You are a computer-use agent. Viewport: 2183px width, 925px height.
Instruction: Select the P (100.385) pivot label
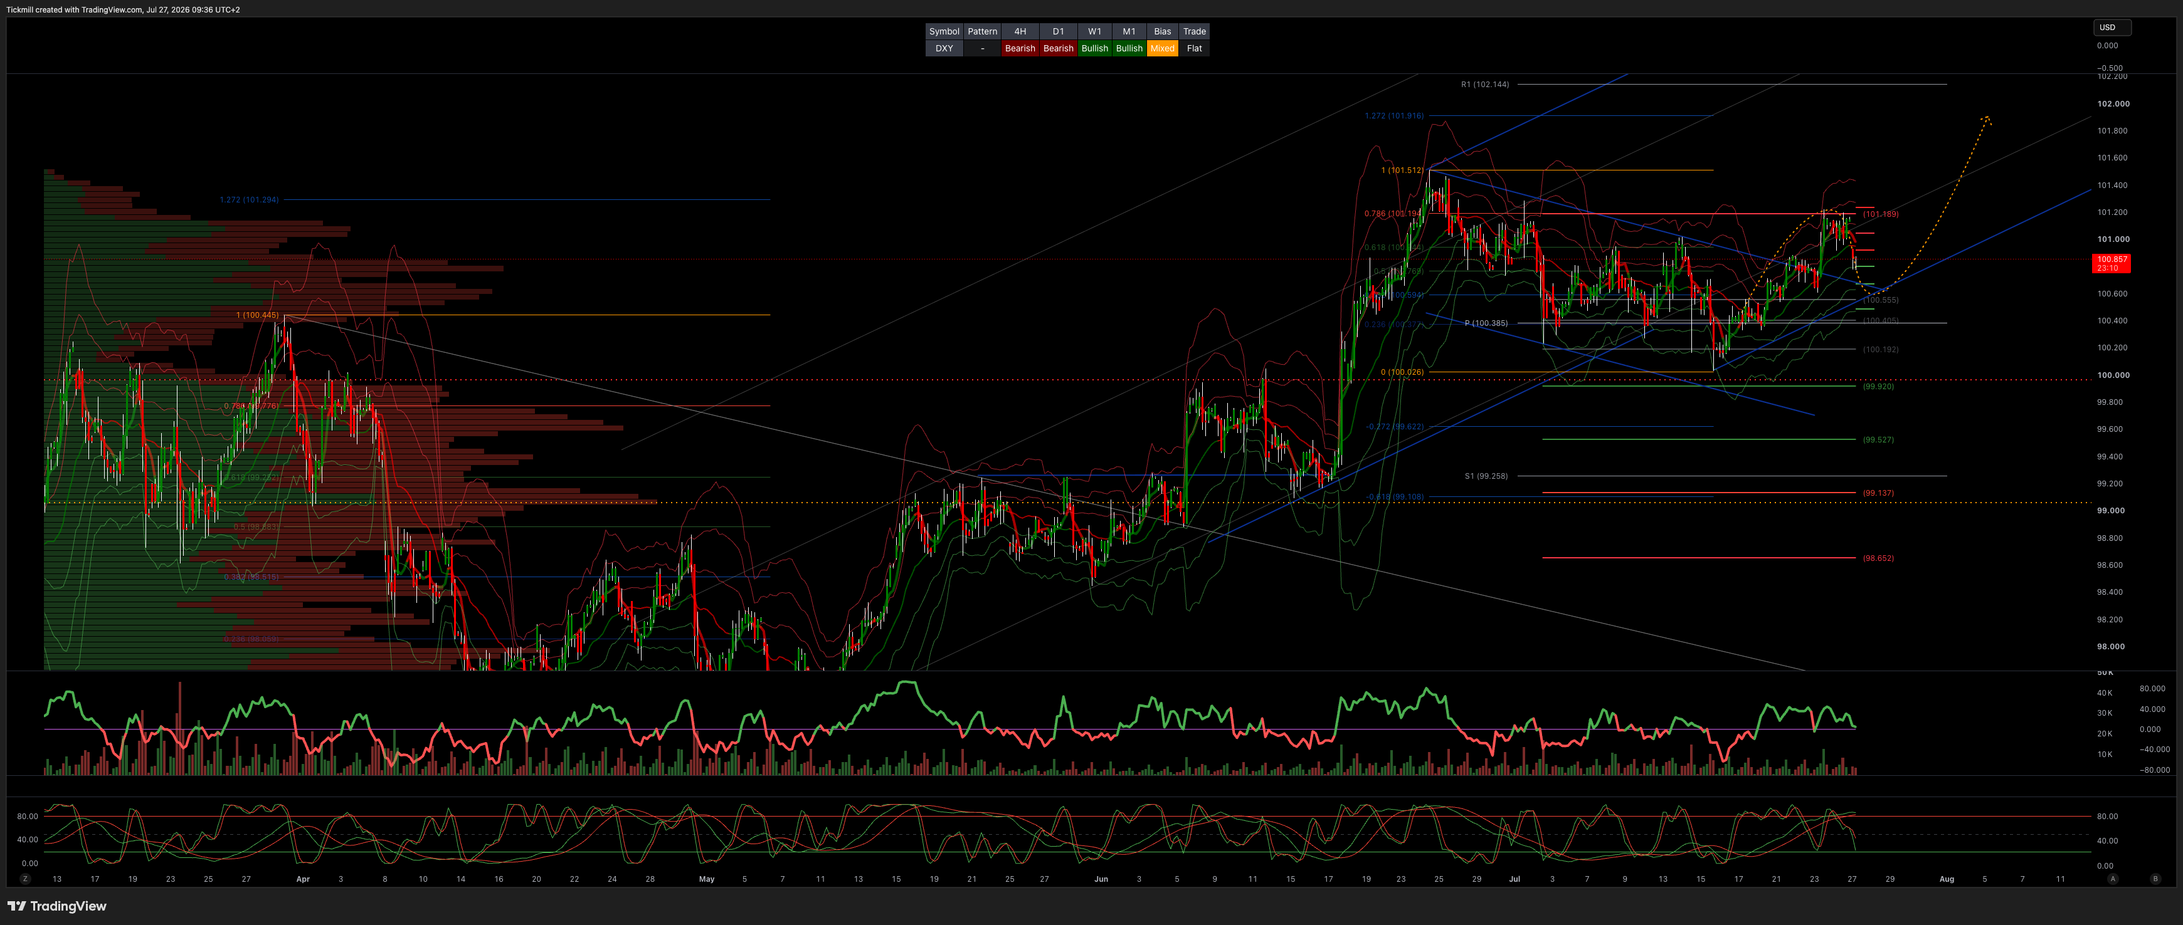tap(1486, 323)
